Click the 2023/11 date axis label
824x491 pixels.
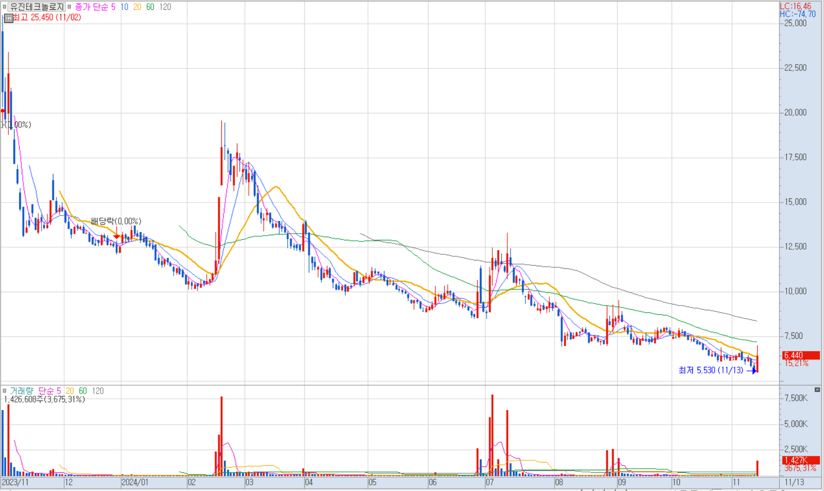pos(16,482)
